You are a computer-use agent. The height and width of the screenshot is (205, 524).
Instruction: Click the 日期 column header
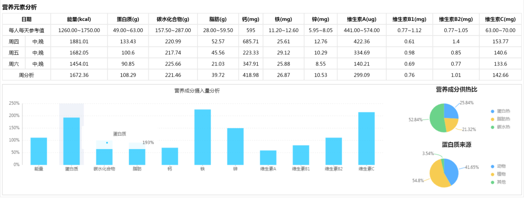pyautogui.click(x=26, y=19)
